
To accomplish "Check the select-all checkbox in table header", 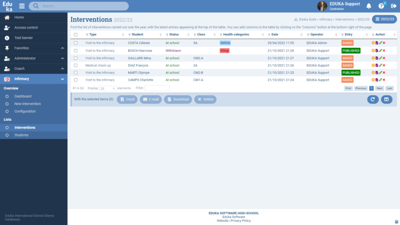I will (x=76, y=34).
